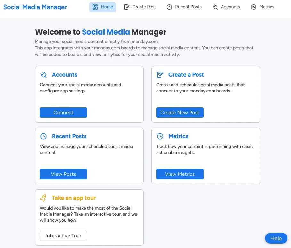Click the Create a Post card heading
Viewport: 291px width, 248px height.
click(186, 75)
